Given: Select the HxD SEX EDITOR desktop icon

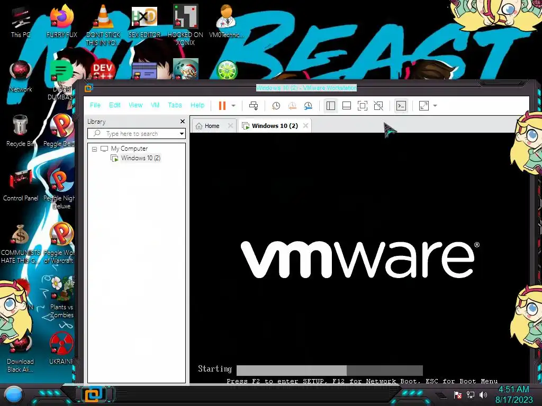Looking at the screenshot, I should click(144, 21).
